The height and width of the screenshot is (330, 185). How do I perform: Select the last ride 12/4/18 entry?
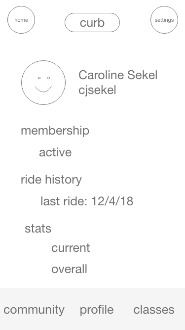87,201
